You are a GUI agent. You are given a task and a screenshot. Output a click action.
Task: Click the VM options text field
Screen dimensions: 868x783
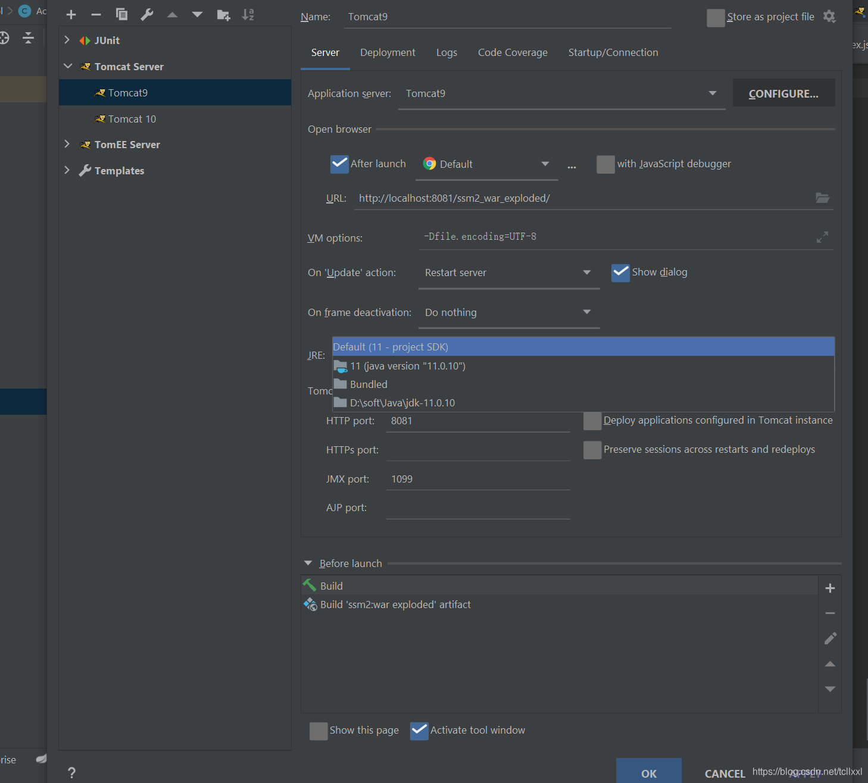tap(616, 237)
